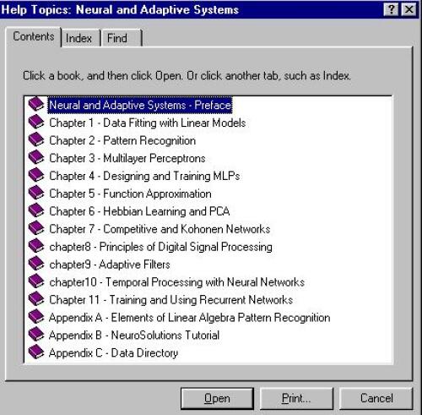Click book icon for chapter10 Temporal Processing
The height and width of the screenshot is (415, 422).
coord(36,281)
